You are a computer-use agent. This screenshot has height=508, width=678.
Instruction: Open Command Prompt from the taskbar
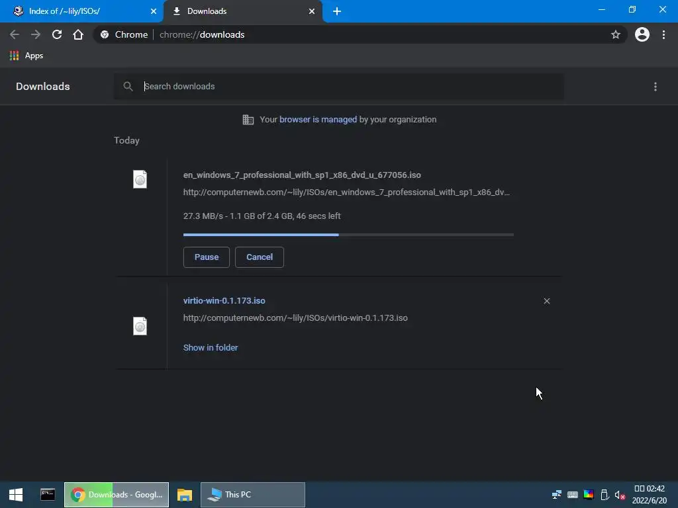[48, 495]
